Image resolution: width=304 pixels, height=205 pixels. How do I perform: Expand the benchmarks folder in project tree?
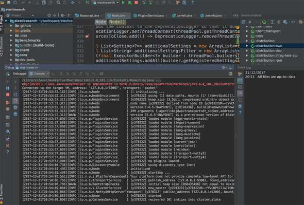click(x=11, y=41)
